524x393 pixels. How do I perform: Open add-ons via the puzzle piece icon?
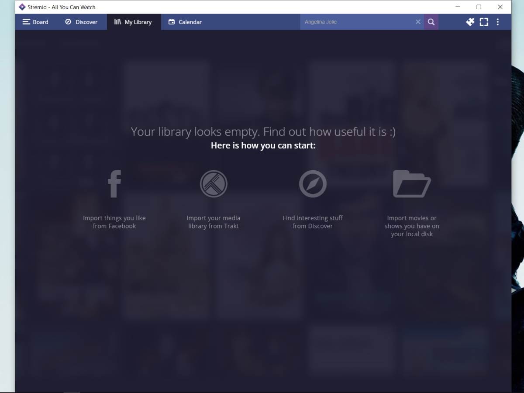[x=470, y=22]
